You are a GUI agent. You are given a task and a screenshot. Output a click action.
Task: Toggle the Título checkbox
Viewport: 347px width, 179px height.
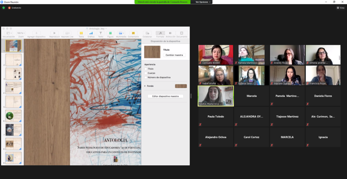click(146, 69)
